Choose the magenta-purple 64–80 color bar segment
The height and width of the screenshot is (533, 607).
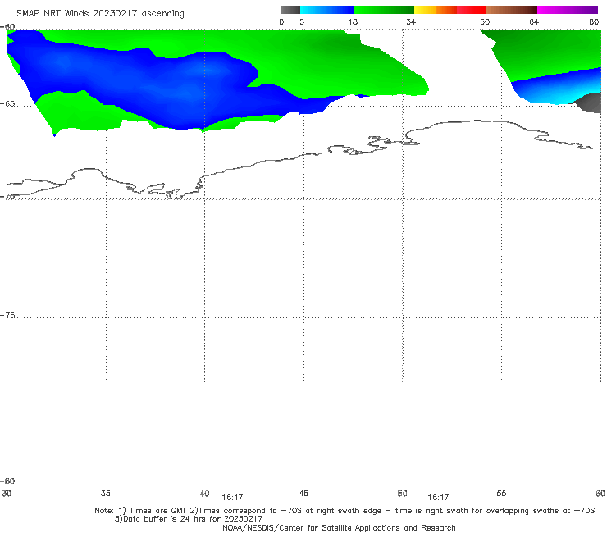point(568,10)
